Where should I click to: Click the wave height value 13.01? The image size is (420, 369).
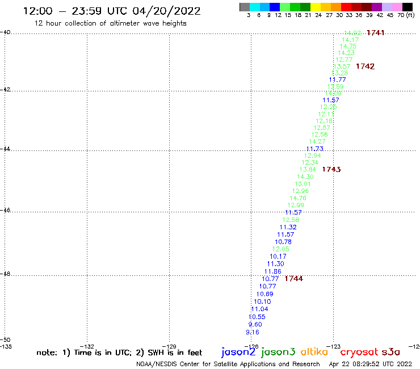(x=303, y=184)
